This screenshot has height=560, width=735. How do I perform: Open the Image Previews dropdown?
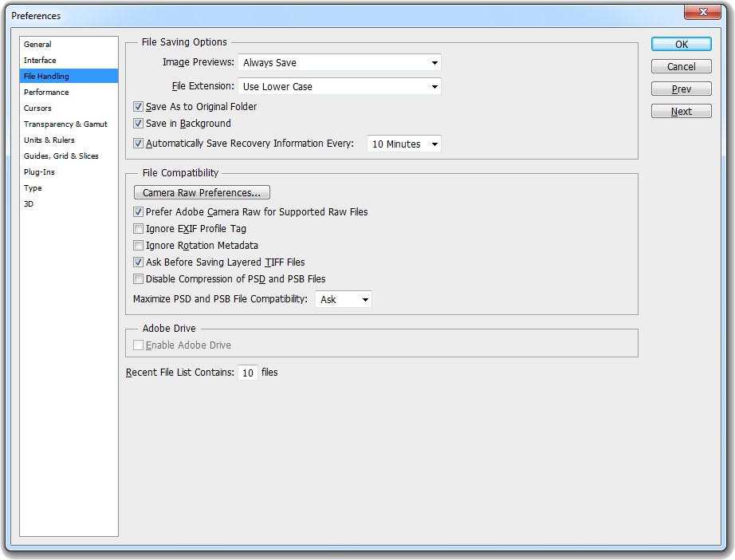[340, 63]
